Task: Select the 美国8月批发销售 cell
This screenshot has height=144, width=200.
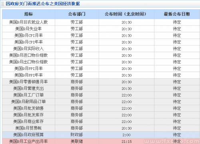Action: click(x=28, y=108)
